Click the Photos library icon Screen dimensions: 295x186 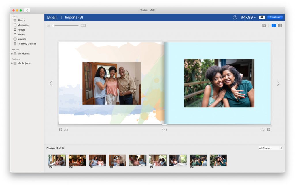15,20
